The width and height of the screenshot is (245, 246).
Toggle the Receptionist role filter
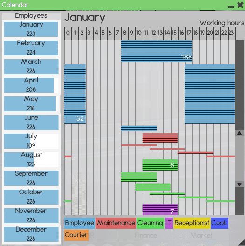[192, 223]
